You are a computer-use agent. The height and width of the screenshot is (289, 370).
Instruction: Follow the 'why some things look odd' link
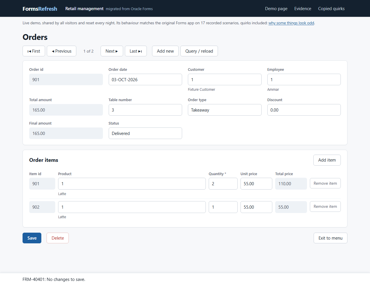(291, 23)
